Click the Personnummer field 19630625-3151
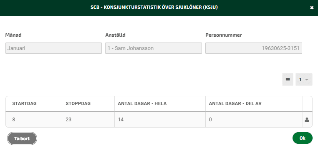318x153 pixels. coord(254,48)
